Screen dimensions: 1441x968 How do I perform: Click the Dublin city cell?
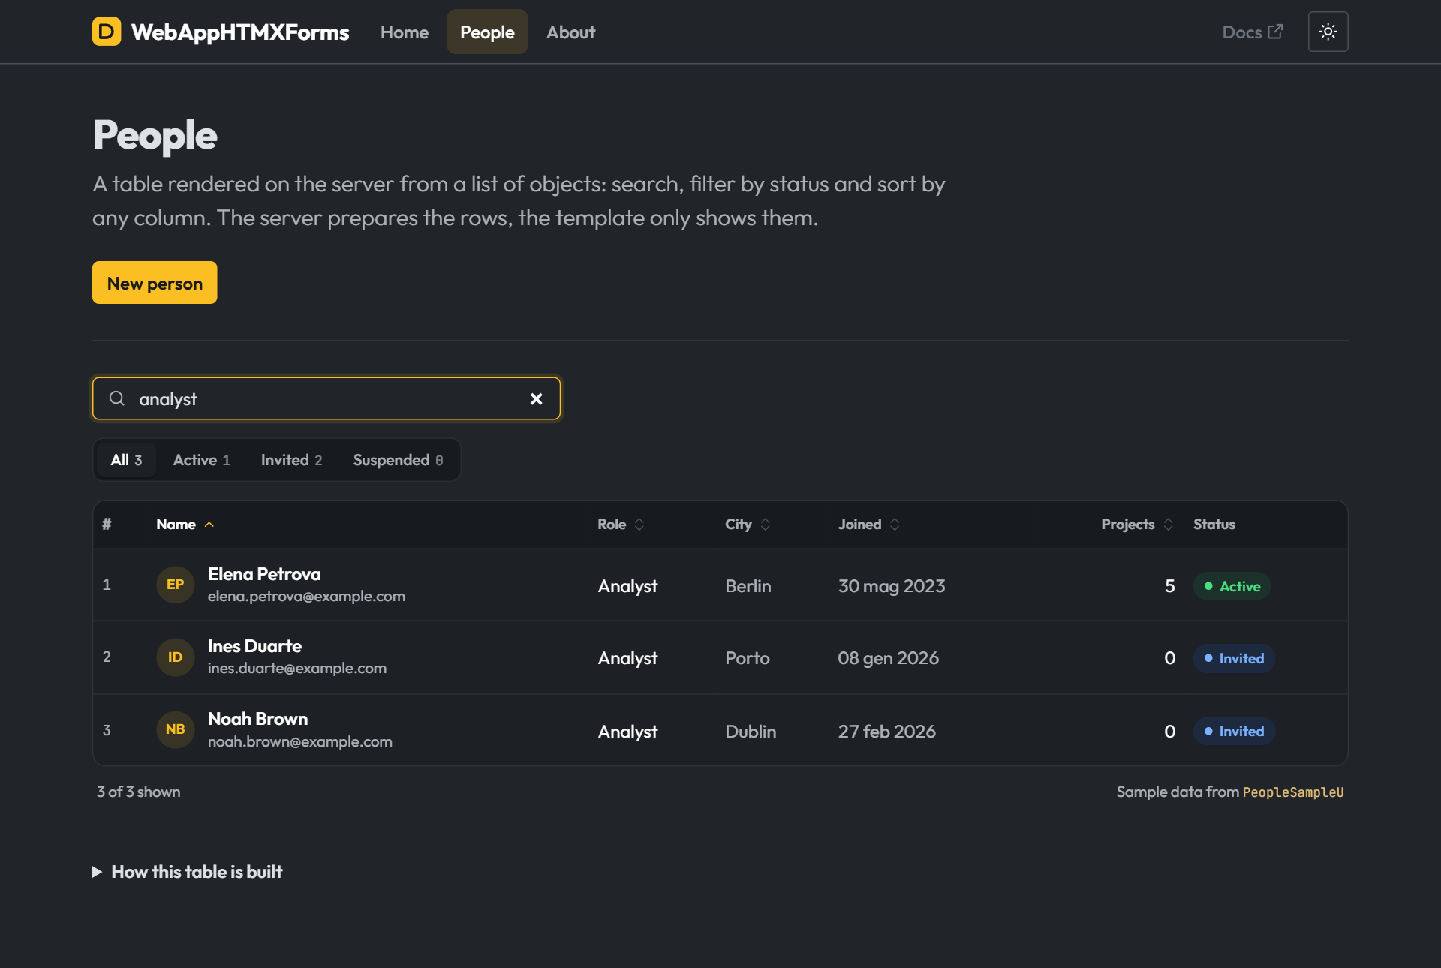pos(751,732)
